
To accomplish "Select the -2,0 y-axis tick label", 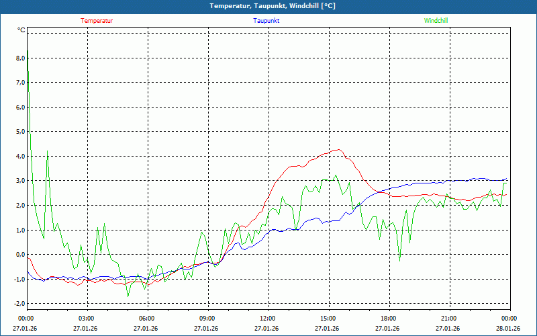I will (x=18, y=304).
